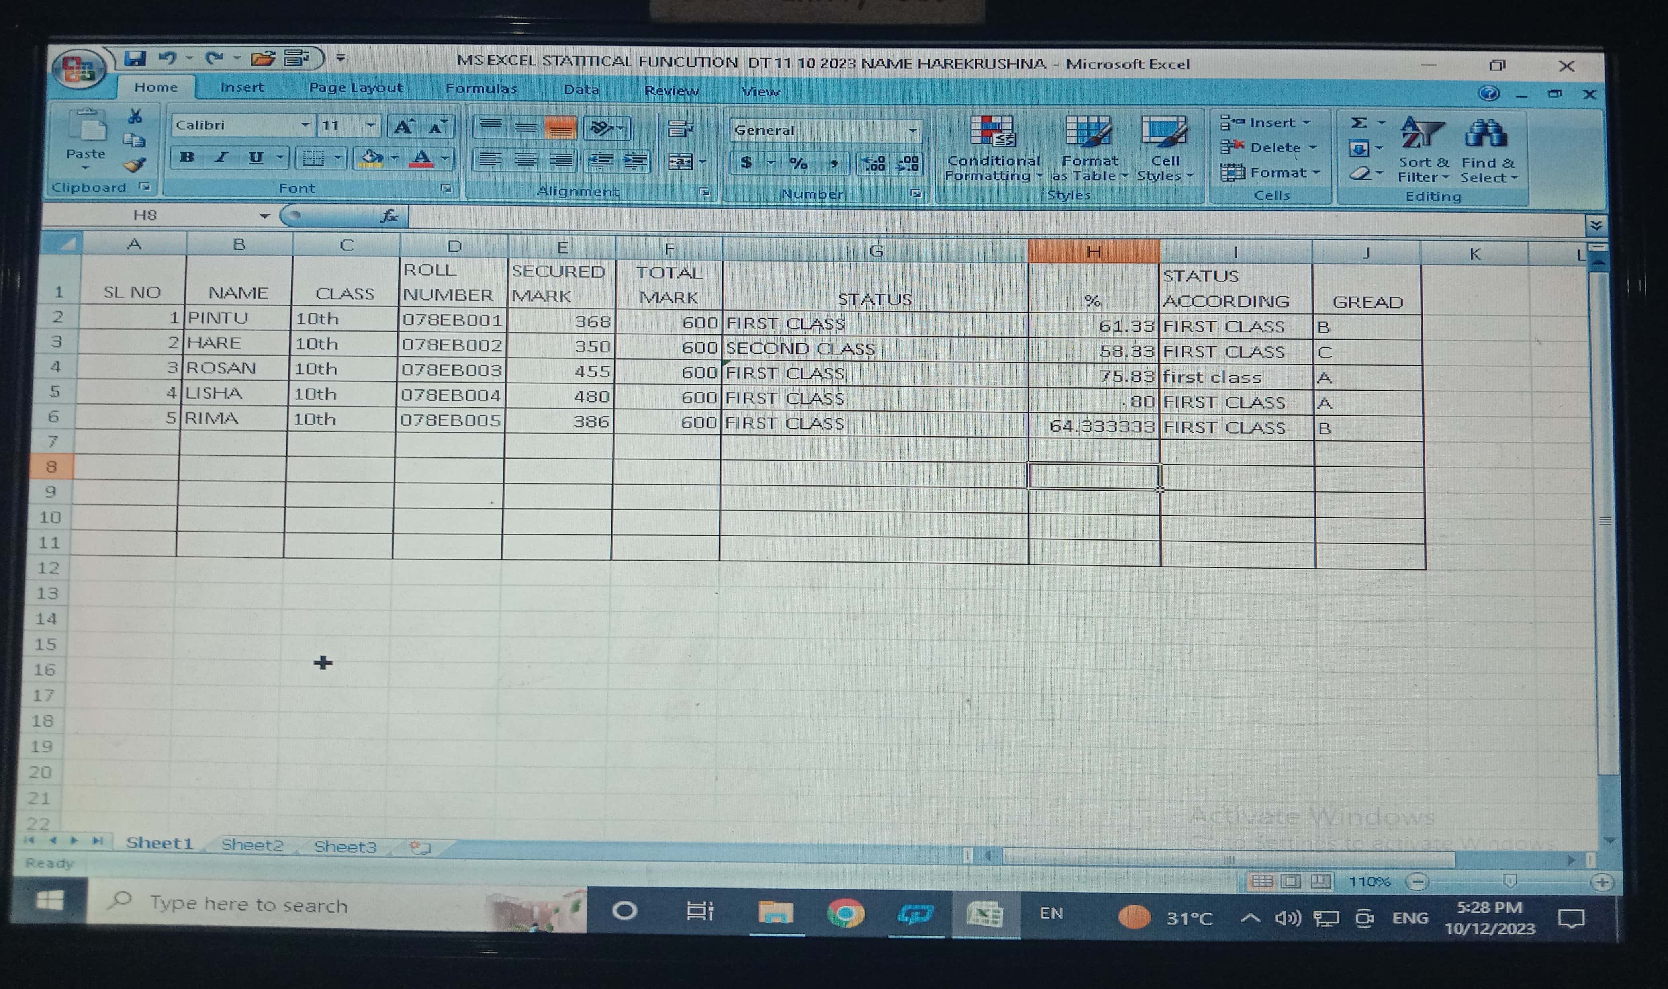
Task: Click the Merge and Center icon
Action: (681, 161)
